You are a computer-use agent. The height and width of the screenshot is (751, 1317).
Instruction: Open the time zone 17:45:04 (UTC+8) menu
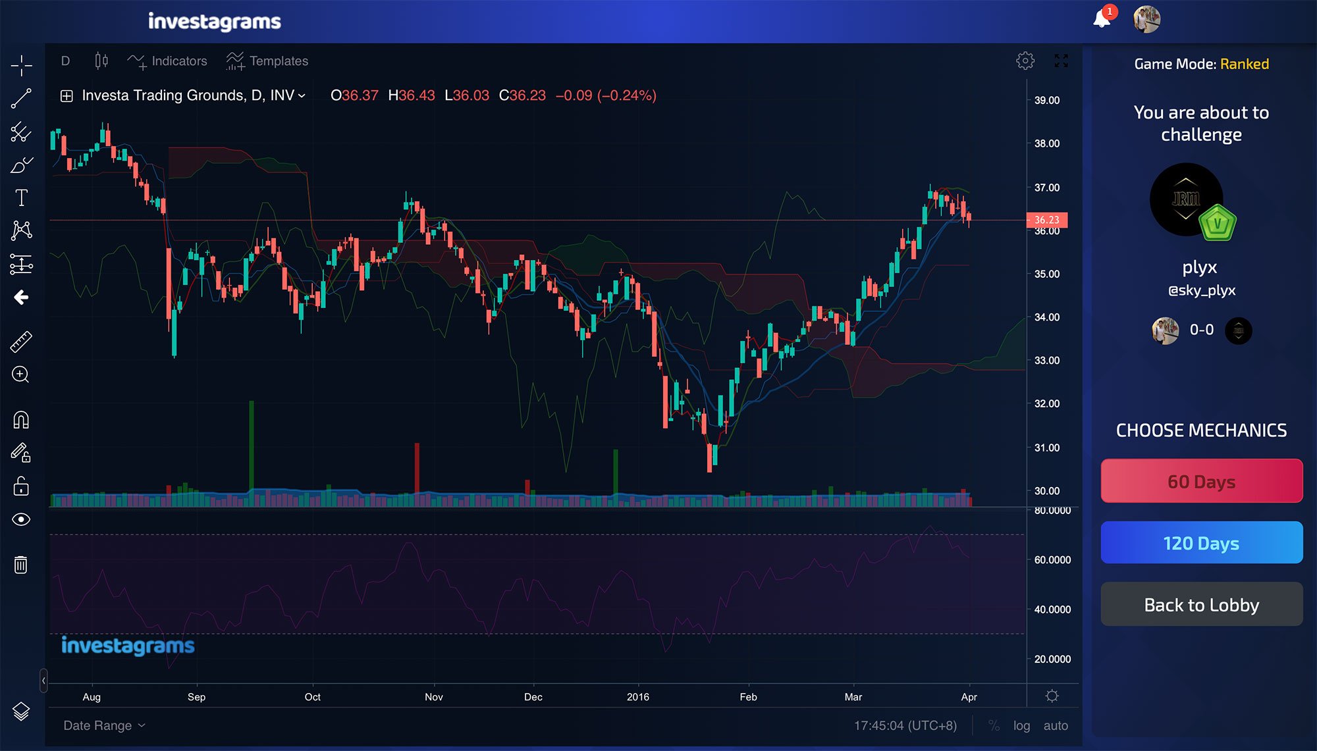click(905, 725)
